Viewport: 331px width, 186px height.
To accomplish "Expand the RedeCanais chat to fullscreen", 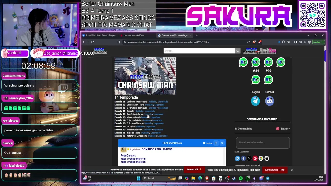I will 216,143.
